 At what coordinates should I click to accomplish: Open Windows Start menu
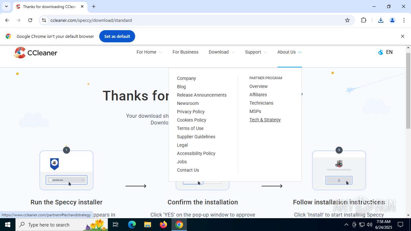(x=8, y=225)
